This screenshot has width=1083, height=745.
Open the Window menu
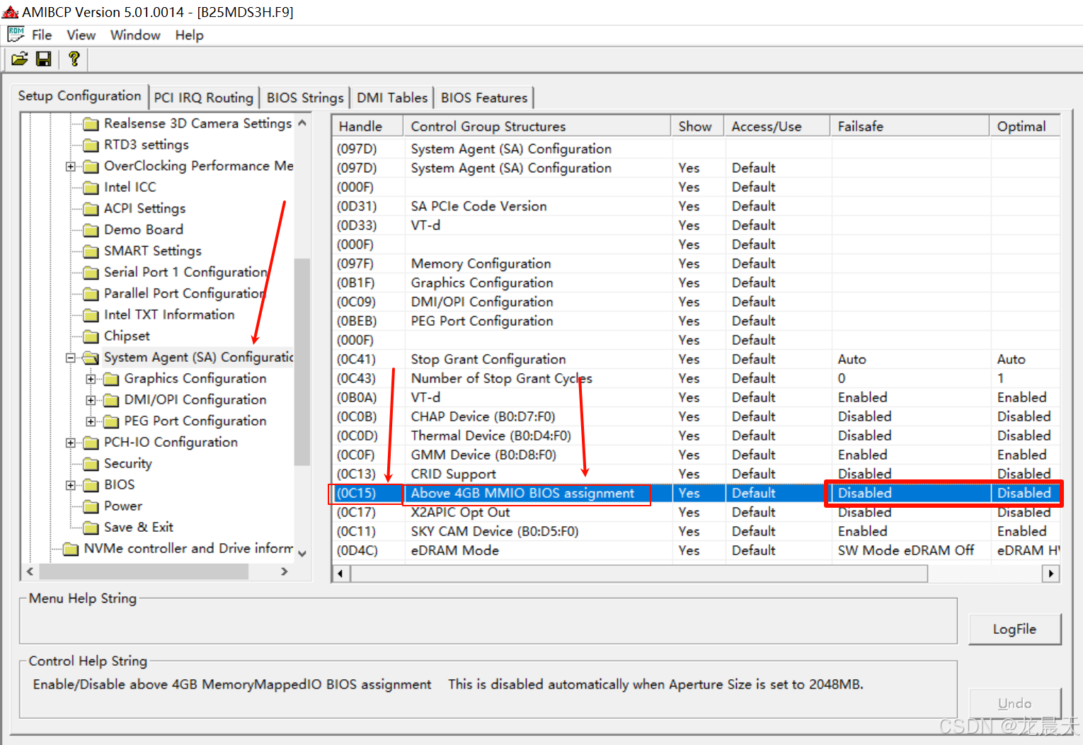[x=135, y=35]
